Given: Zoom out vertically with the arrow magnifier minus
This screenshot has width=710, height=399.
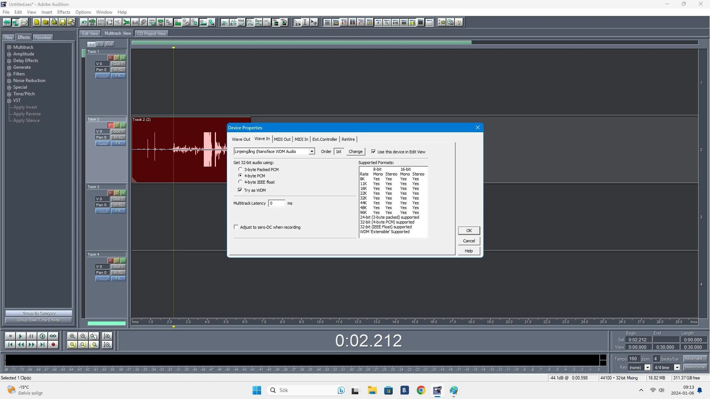Looking at the screenshot, I should click(x=107, y=345).
